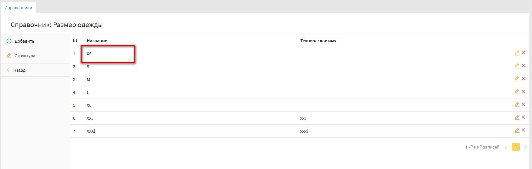Select page 1 in the pagination
Screen dimensions: 532x169
tap(516, 147)
